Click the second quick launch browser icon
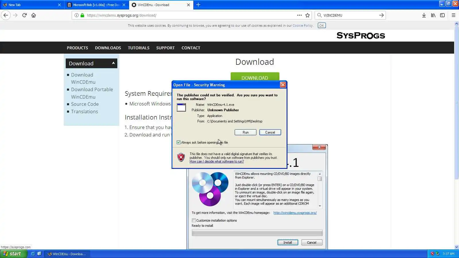Image resolution: width=459 pixels, height=258 pixels. tap(39, 254)
